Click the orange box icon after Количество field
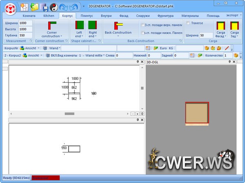This screenshot has height=183, width=245. coord(236,55)
